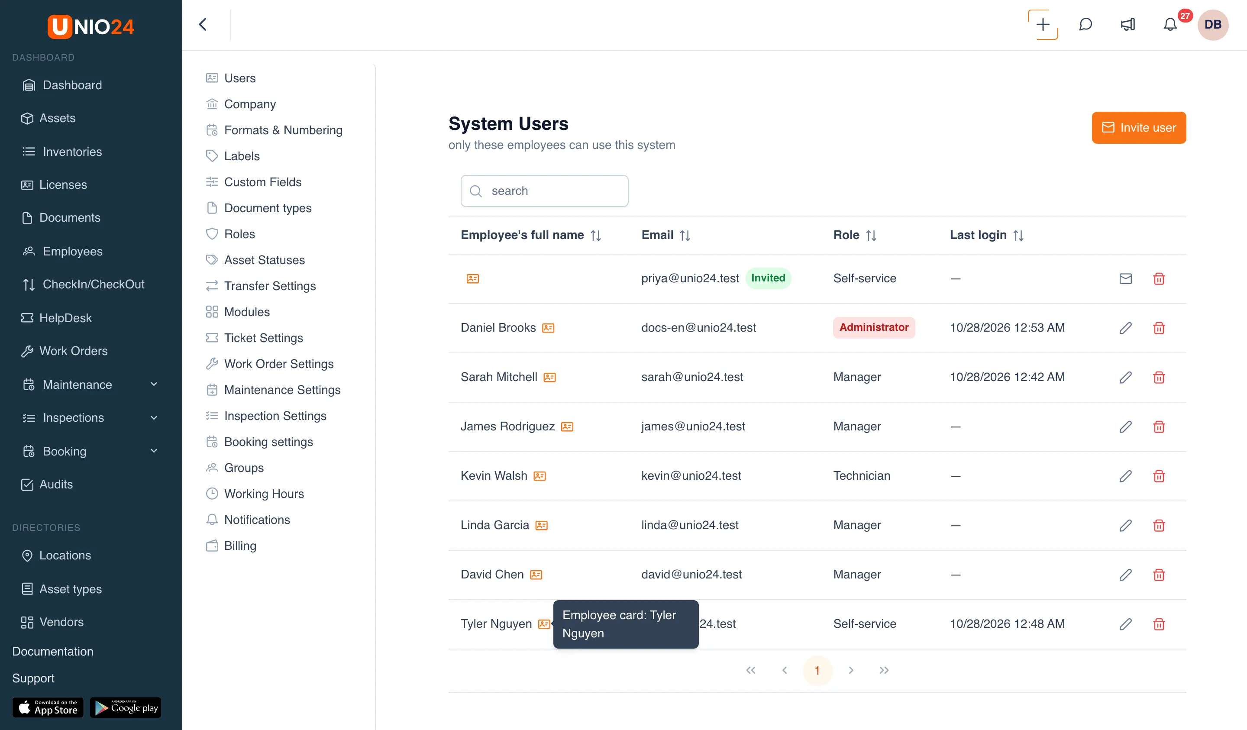Expand the Inspections sidebar section
1247x730 pixels.
pyautogui.click(x=154, y=418)
